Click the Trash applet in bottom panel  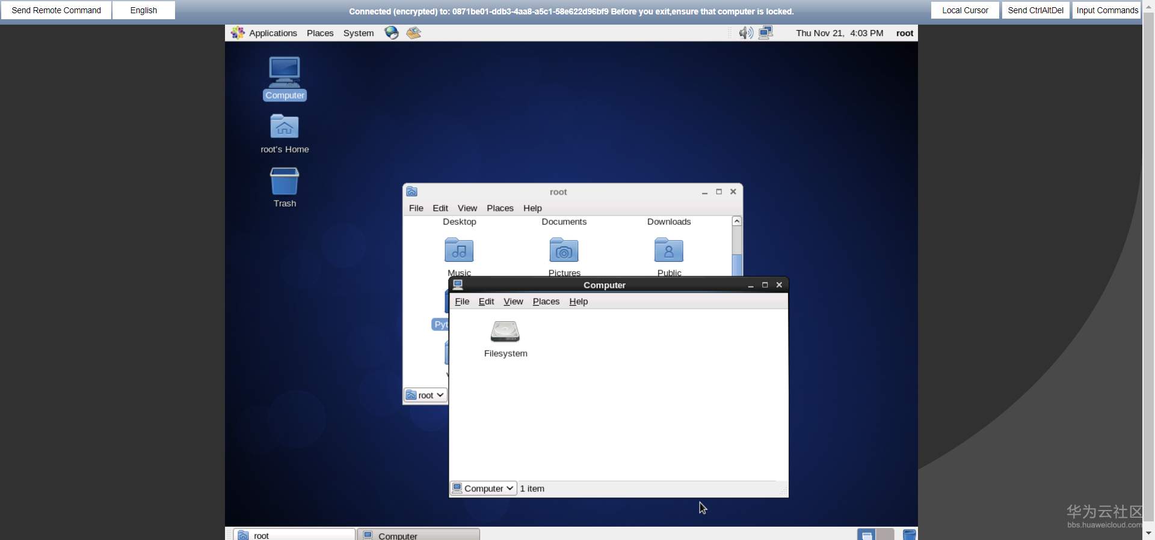(910, 535)
